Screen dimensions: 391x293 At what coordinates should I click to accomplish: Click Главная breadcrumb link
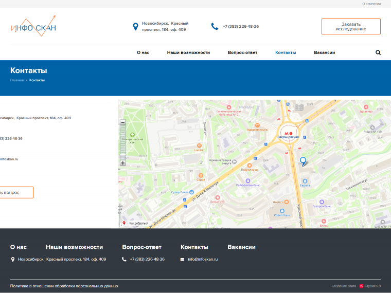point(17,80)
